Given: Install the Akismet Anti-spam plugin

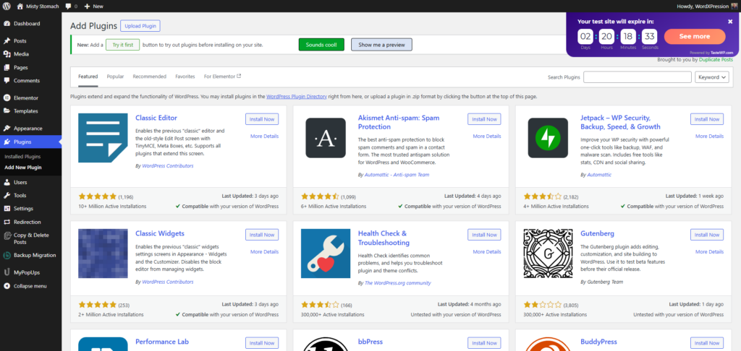Looking at the screenshot, I should pyautogui.click(x=484, y=119).
